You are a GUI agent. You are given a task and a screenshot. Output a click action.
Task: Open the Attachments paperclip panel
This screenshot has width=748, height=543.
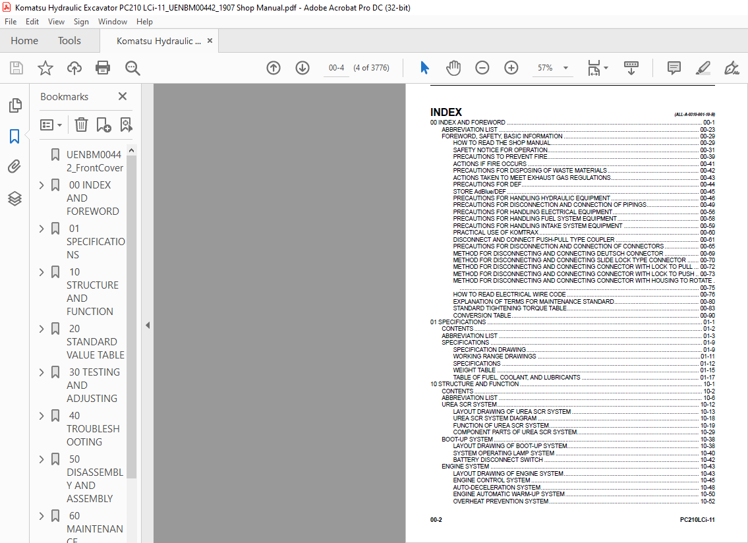[x=14, y=167]
